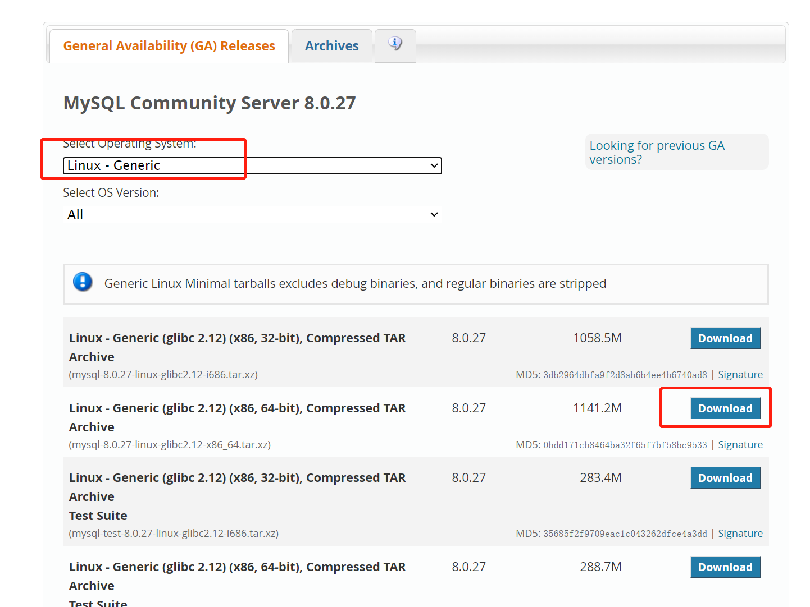Select Linux - Generic in the OS selector
Screen dimensions: 810x607
(x=252, y=165)
